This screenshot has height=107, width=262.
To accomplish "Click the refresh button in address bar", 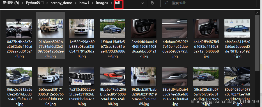I will pos(152,3).
